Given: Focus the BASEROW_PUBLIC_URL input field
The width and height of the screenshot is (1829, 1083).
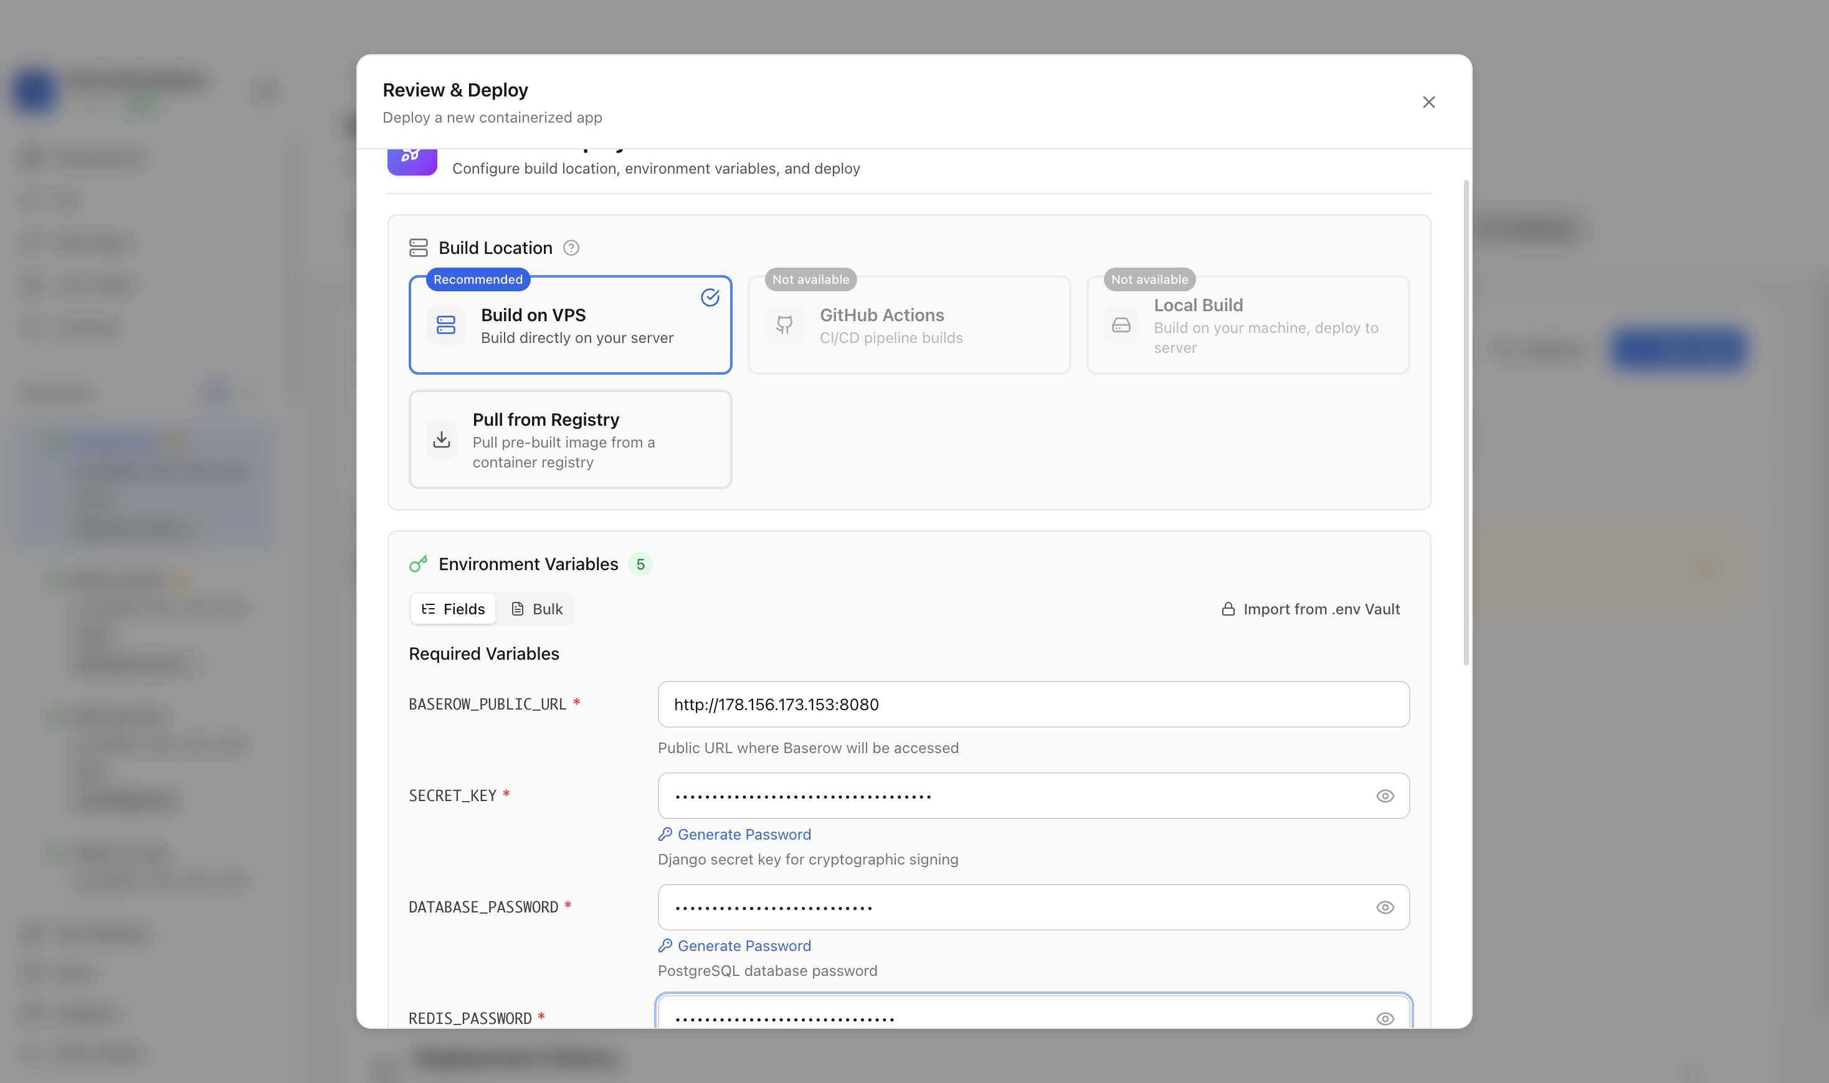Looking at the screenshot, I should click(x=1033, y=704).
